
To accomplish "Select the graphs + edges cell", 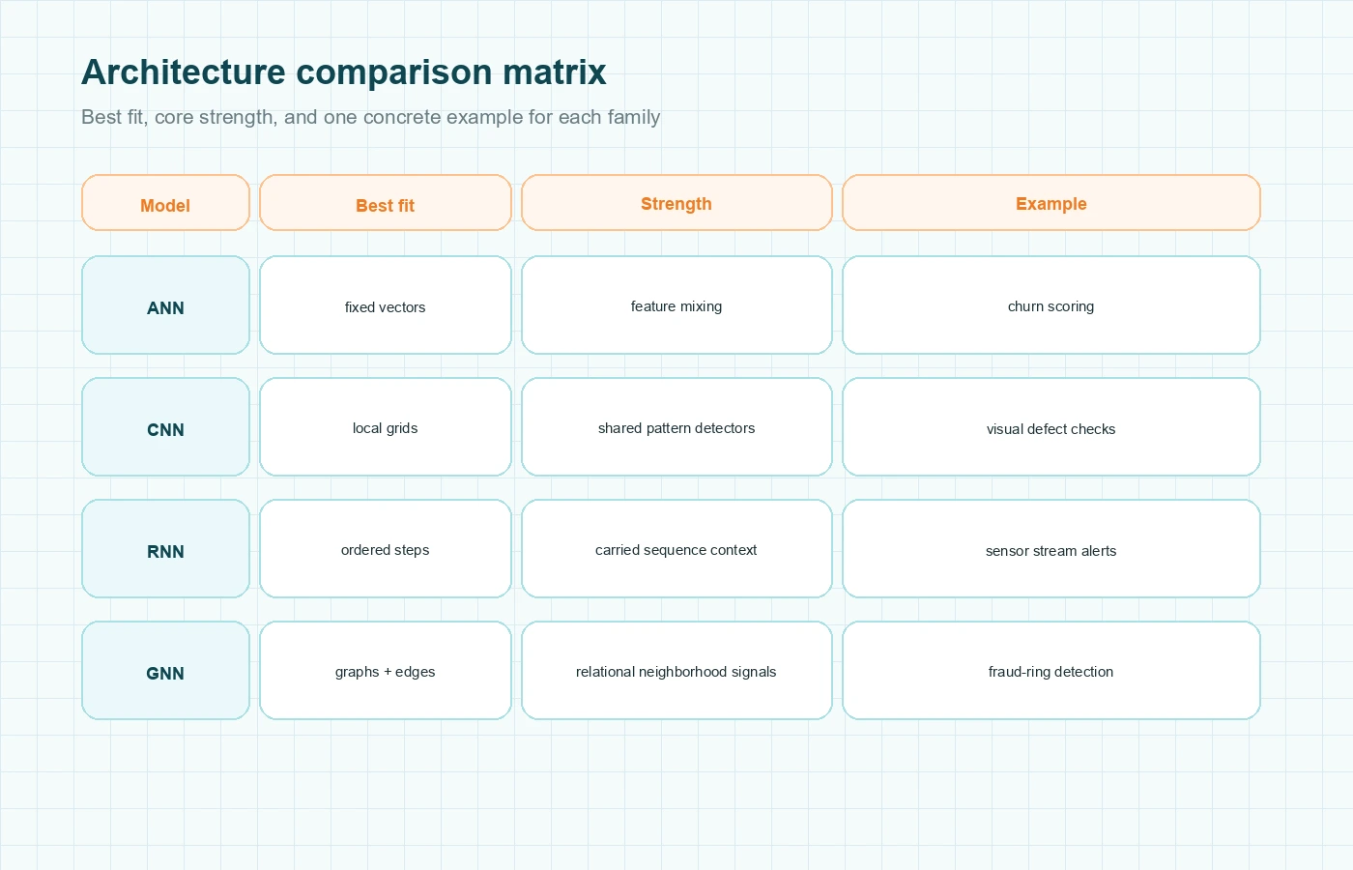I will tap(385, 672).
